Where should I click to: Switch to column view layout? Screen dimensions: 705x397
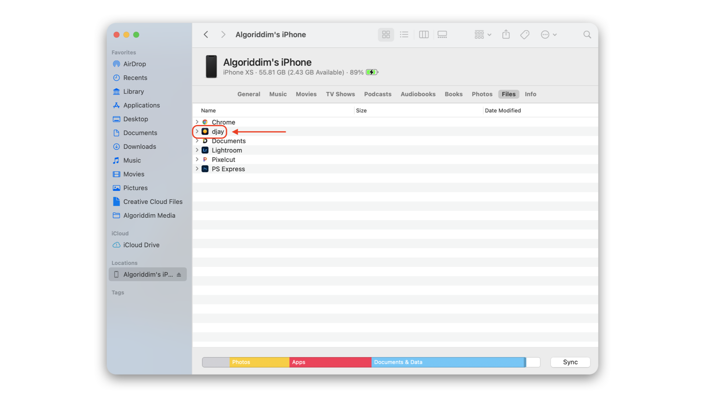(x=424, y=34)
